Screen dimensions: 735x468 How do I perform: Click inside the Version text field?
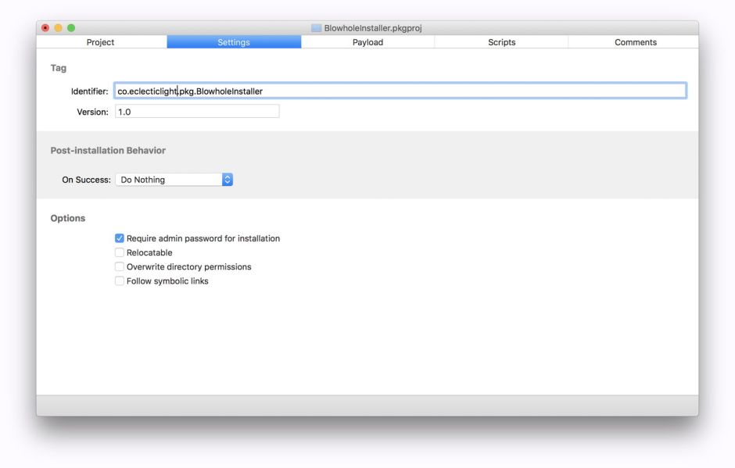(195, 111)
